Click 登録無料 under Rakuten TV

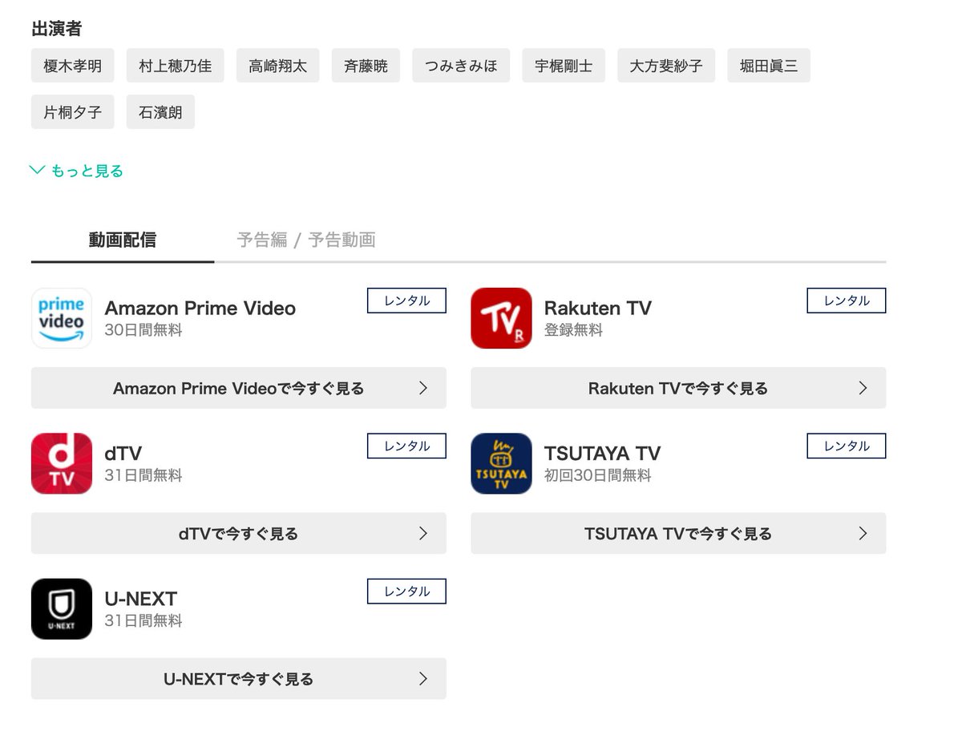pyautogui.click(x=573, y=330)
